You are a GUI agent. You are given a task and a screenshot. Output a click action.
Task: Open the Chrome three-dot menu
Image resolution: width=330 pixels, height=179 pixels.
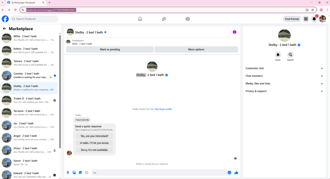click(x=327, y=10)
